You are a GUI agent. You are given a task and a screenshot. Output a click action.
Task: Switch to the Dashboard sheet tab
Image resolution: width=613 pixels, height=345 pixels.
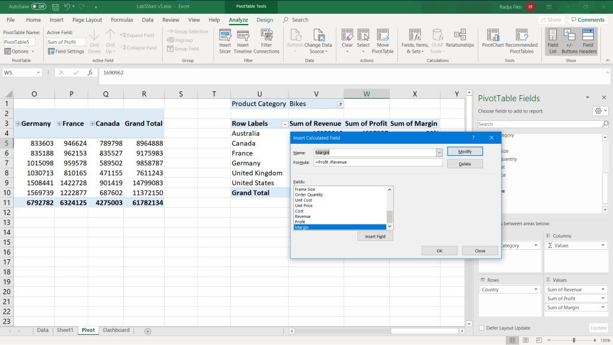tap(116, 330)
